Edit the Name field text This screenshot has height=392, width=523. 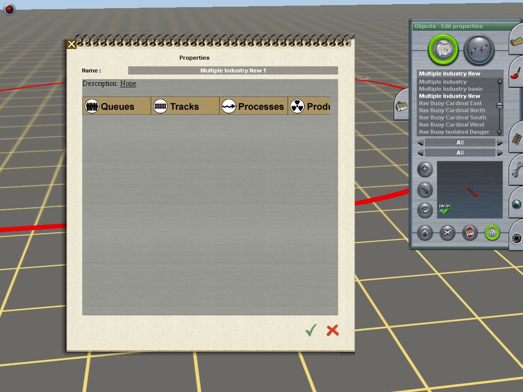(x=233, y=70)
